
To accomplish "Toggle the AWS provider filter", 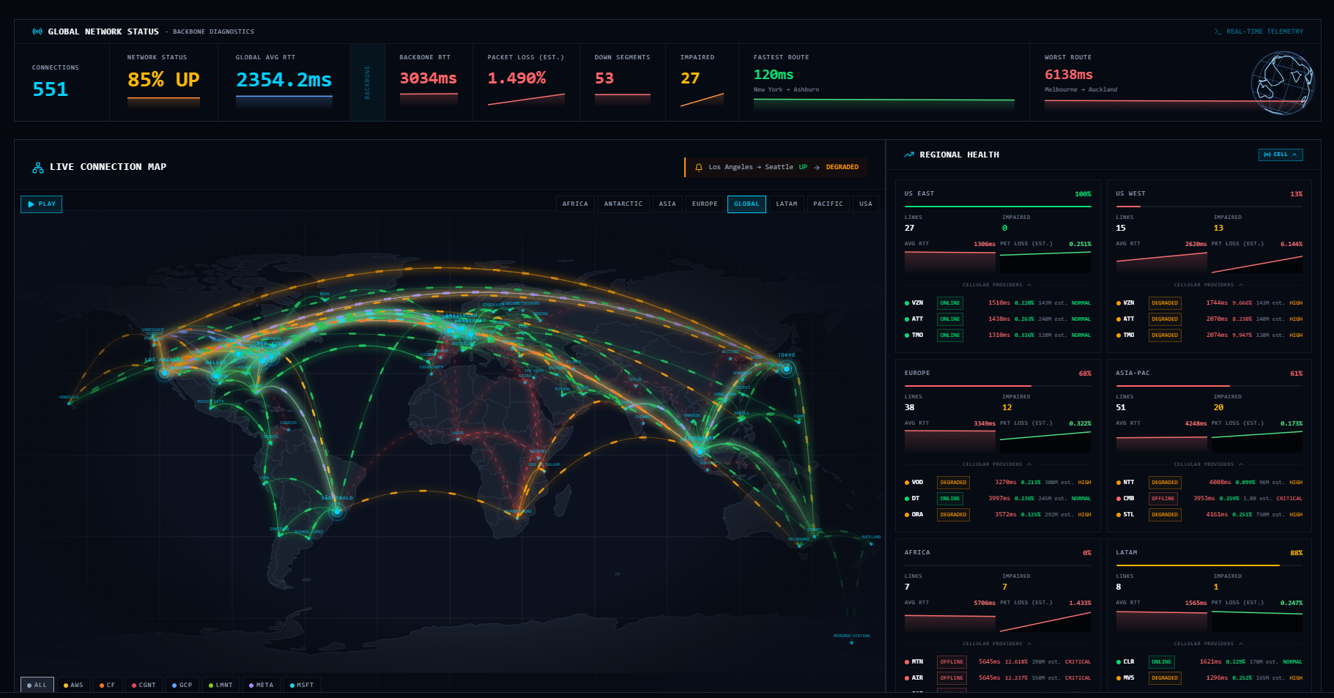I will [74, 685].
